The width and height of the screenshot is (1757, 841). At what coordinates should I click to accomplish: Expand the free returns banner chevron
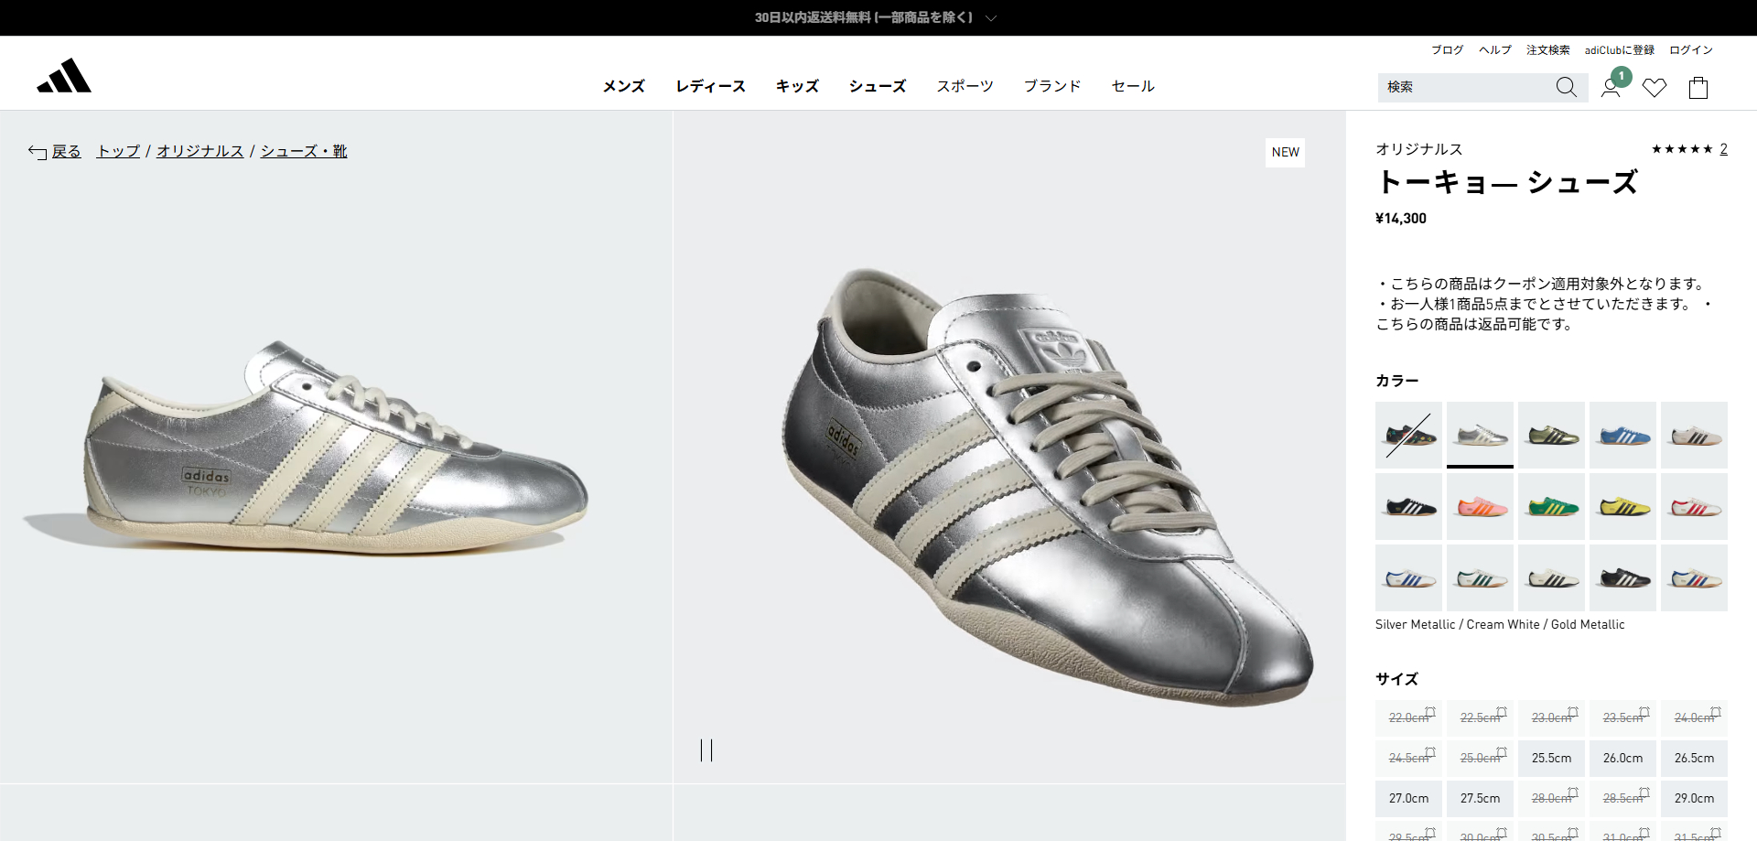tap(991, 18)
